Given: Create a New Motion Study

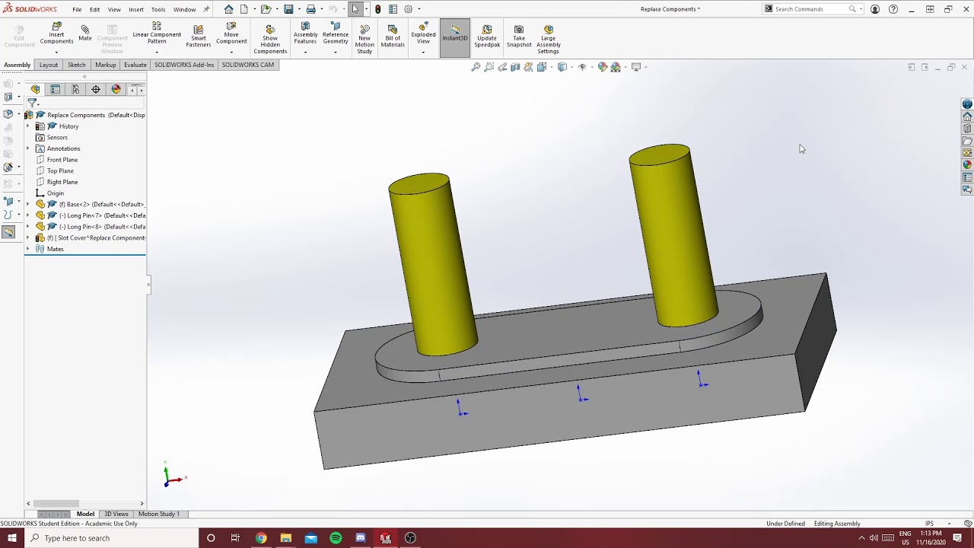Looking at the screenshot, I should (x=364, y=40).
